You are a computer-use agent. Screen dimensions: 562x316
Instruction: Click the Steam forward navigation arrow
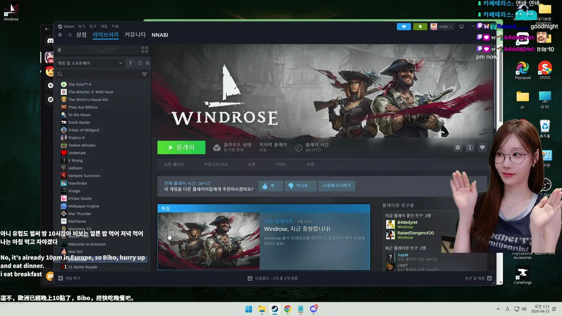click(70, 35)
